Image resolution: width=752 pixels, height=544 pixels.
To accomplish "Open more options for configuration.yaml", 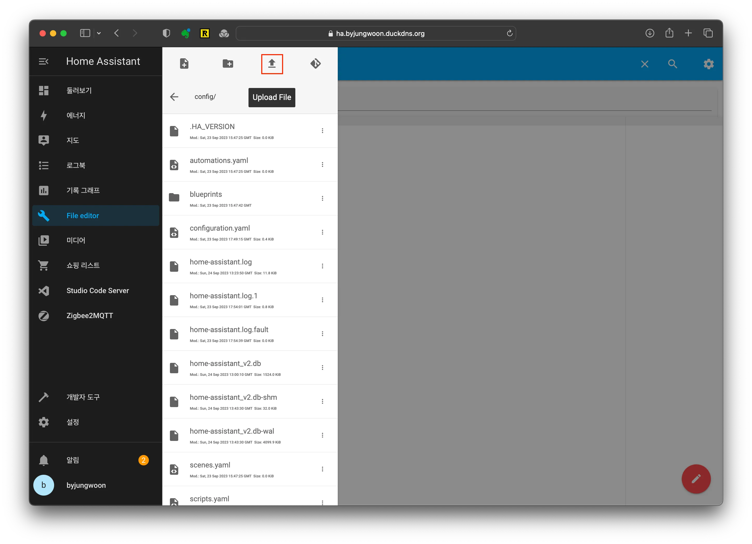I will click(322, 232).
